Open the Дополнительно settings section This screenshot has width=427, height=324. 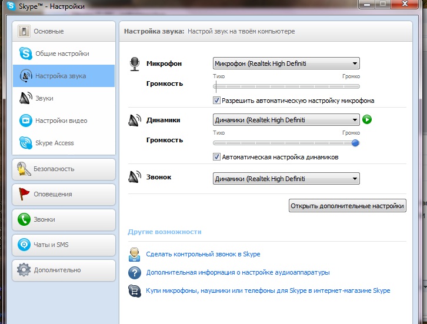[64, 270]
